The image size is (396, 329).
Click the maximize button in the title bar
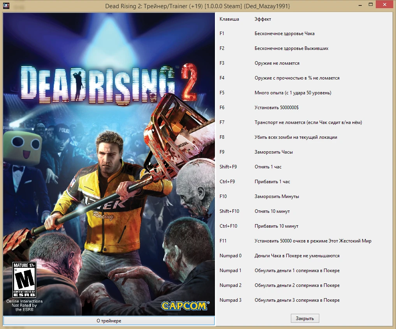pyautogui.click(x=371, y=4)
